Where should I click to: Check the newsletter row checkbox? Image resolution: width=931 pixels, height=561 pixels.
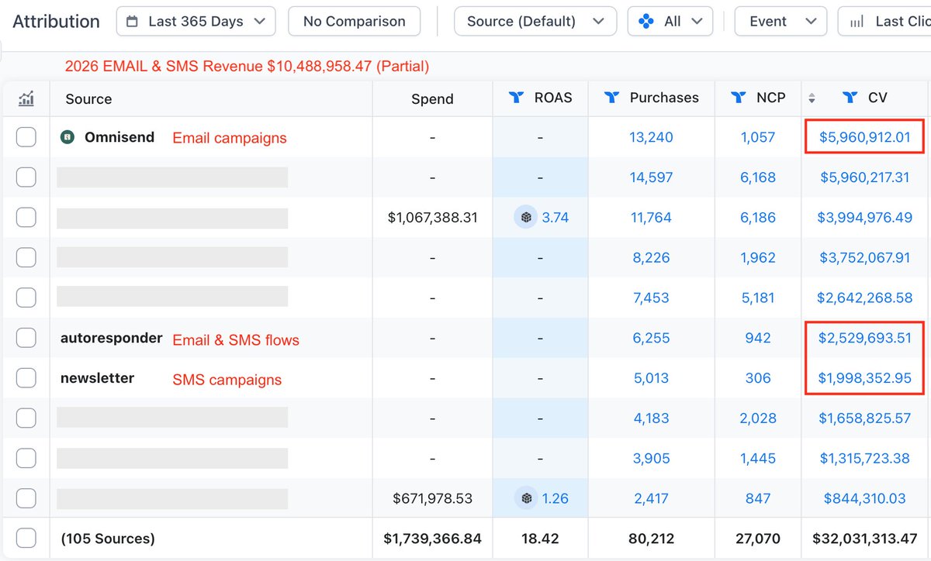tap(26, 378)
